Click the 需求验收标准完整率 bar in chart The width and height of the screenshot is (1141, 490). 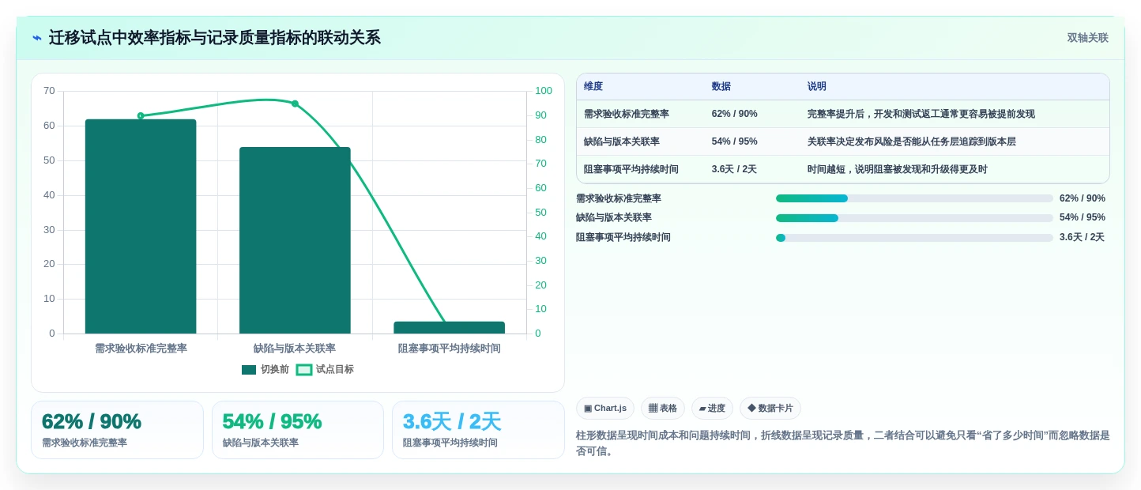(x=141, y=226)
